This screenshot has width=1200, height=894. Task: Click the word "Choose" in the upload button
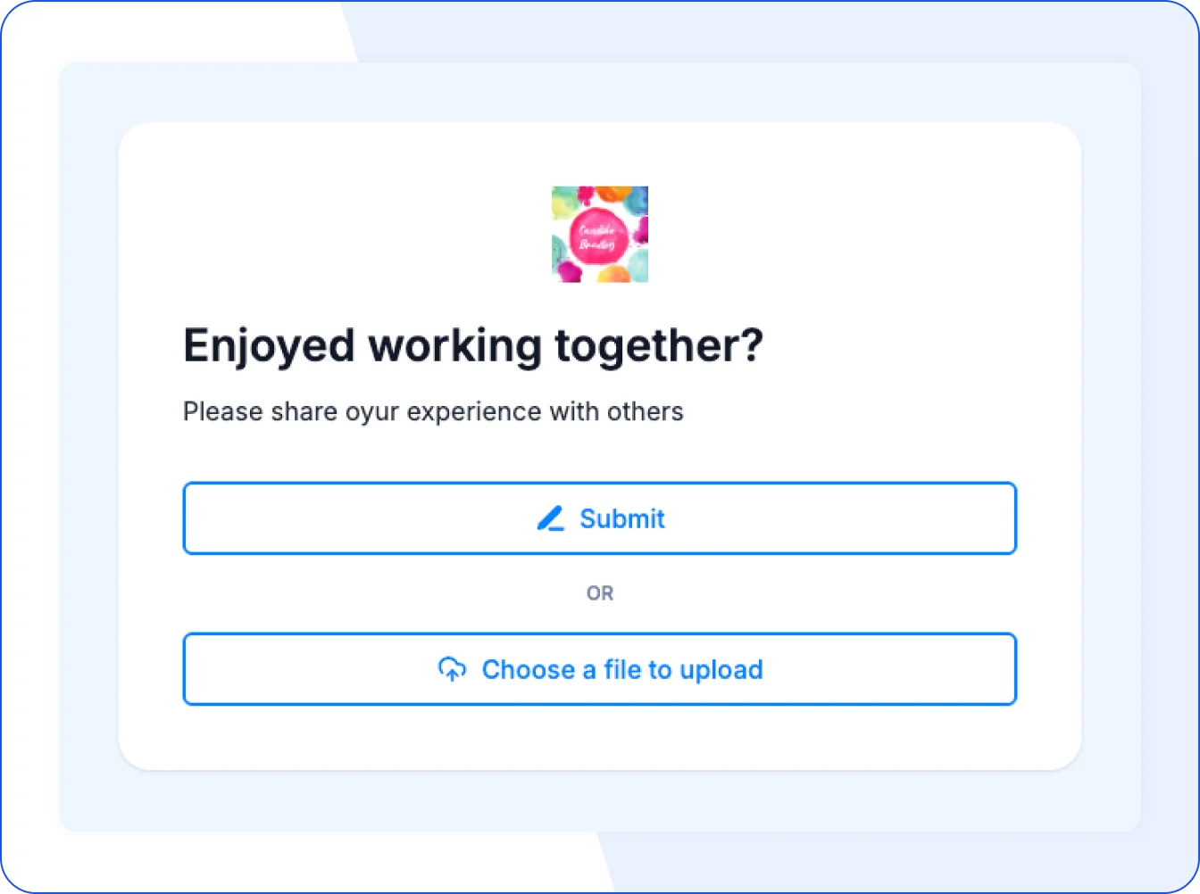pyautogui.click(x=529, y=669)
